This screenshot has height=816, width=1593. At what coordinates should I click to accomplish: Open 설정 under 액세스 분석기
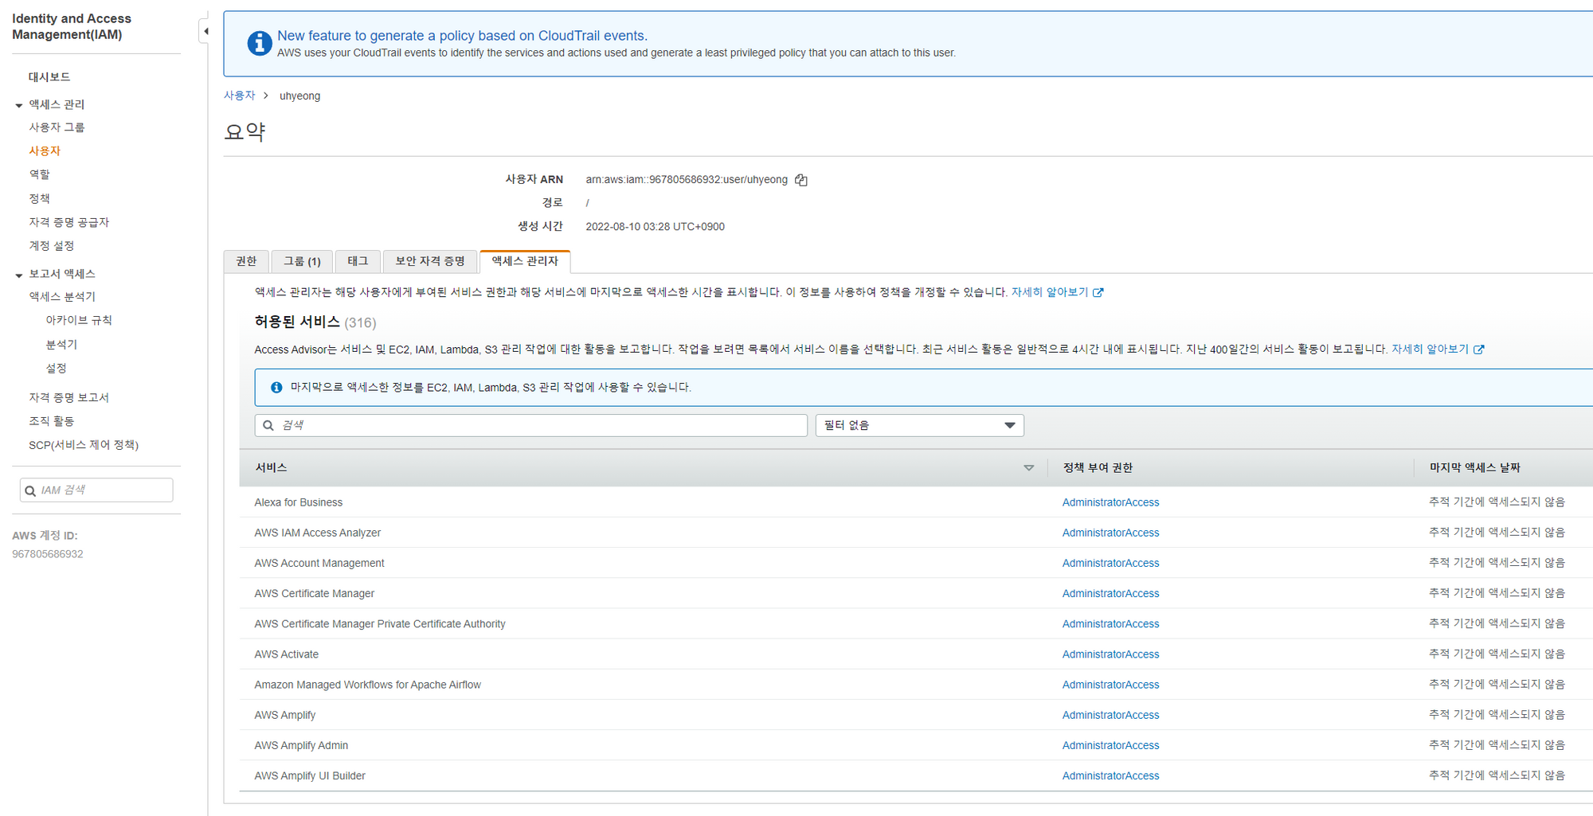(57, 369)
